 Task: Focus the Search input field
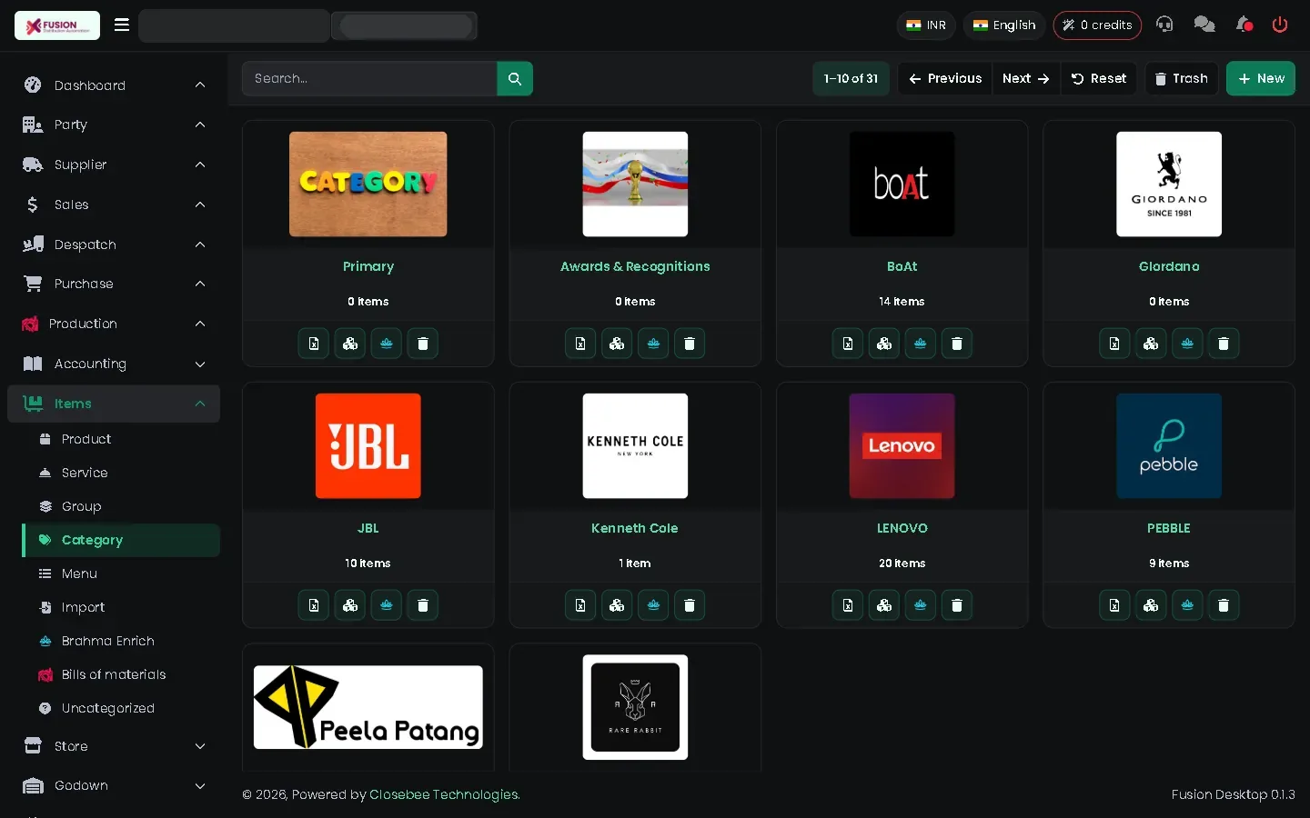(x=369, y=79)
